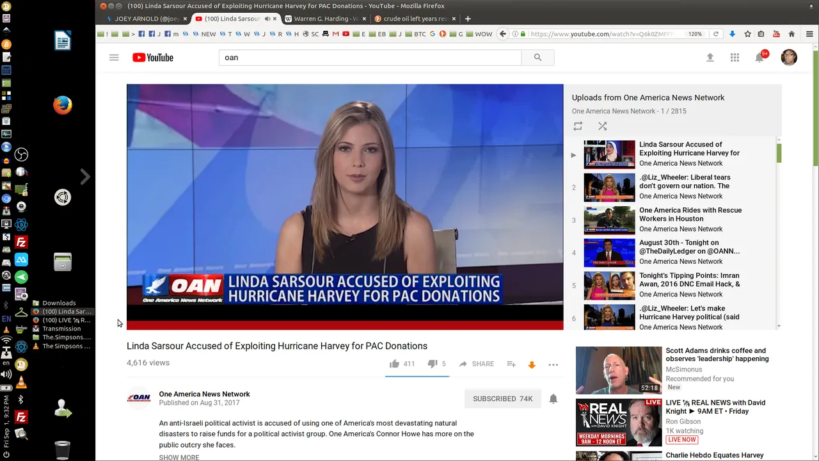Expand the dock with the chevron arrow
819x461 pixels.
(x=85, y=177)
